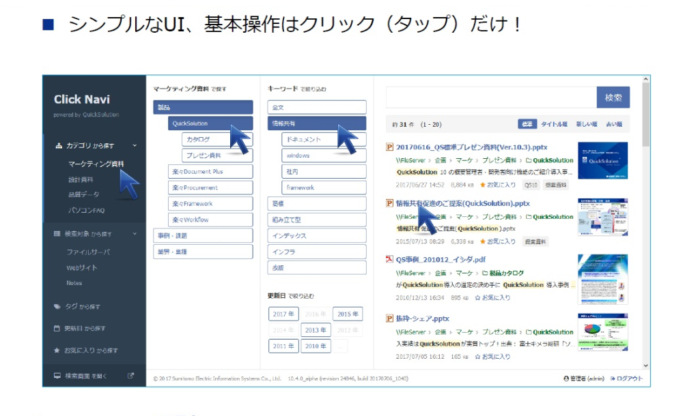Click PowerPoint icon of 情報共有促進のご提案 result
Screen dimensions: 683x416
(x=389, y=203)
